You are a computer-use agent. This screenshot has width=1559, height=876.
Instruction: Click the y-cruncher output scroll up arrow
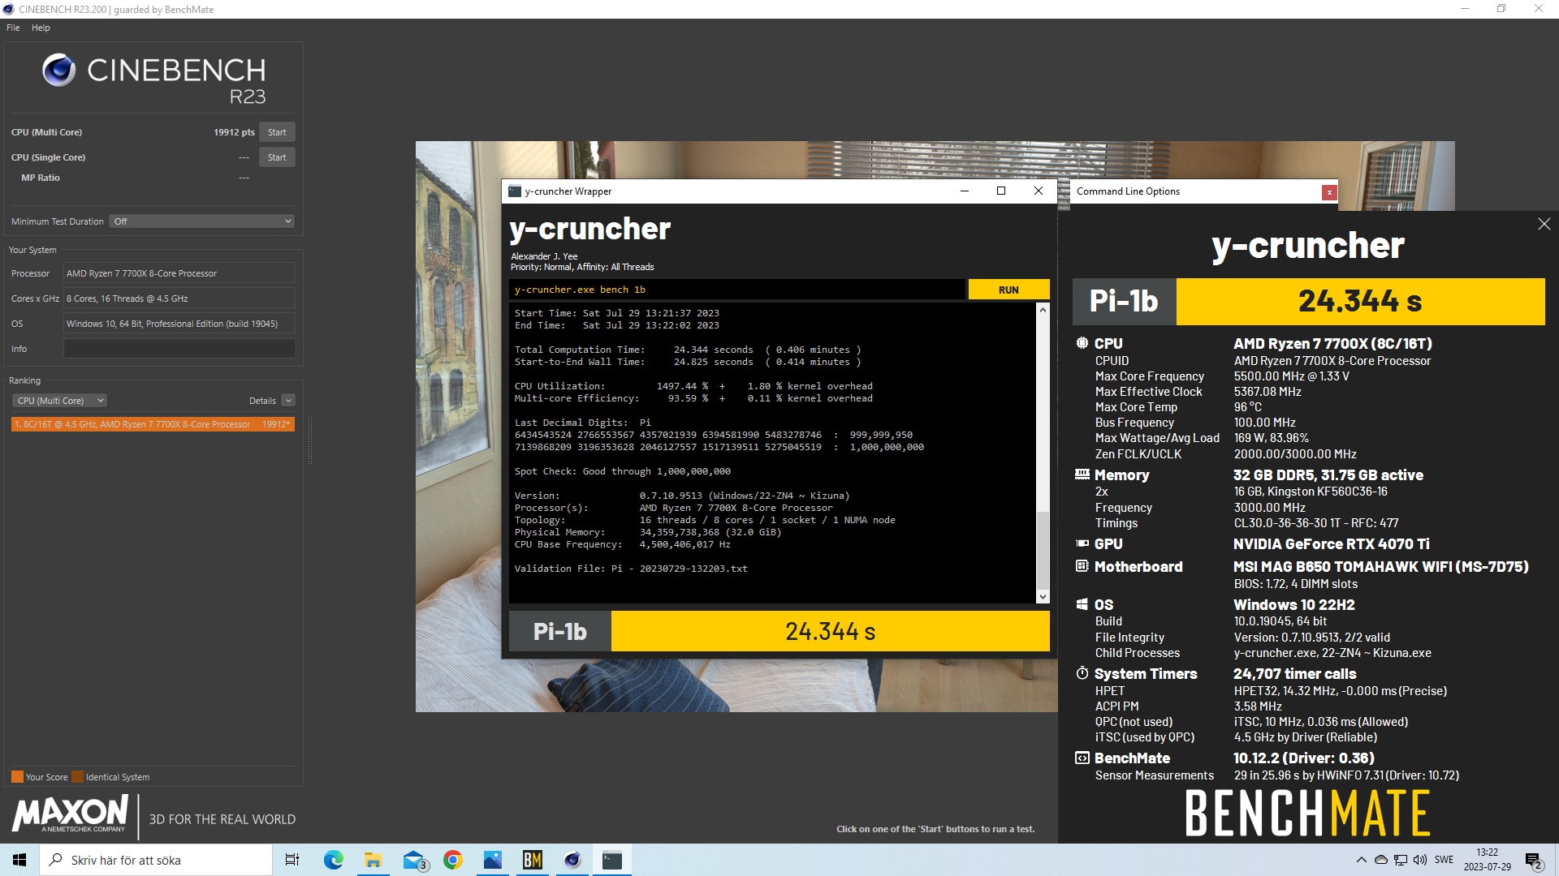click(x=1043, y=310)
